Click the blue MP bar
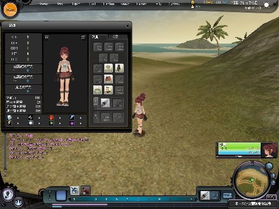Image resolution: width=279 pixels, height=209 pixels. pos(239,152)
